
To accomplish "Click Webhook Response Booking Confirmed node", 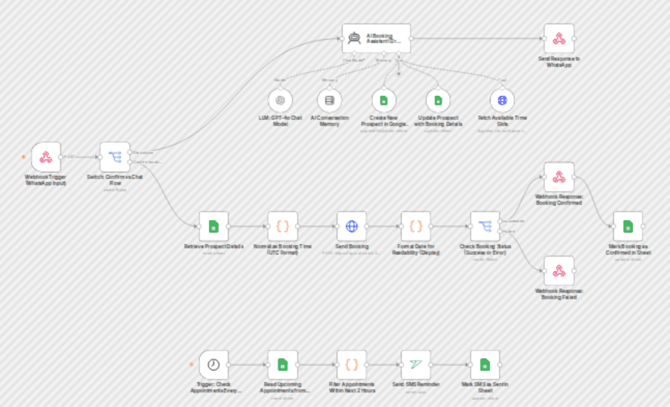I will tap(559, 177).
